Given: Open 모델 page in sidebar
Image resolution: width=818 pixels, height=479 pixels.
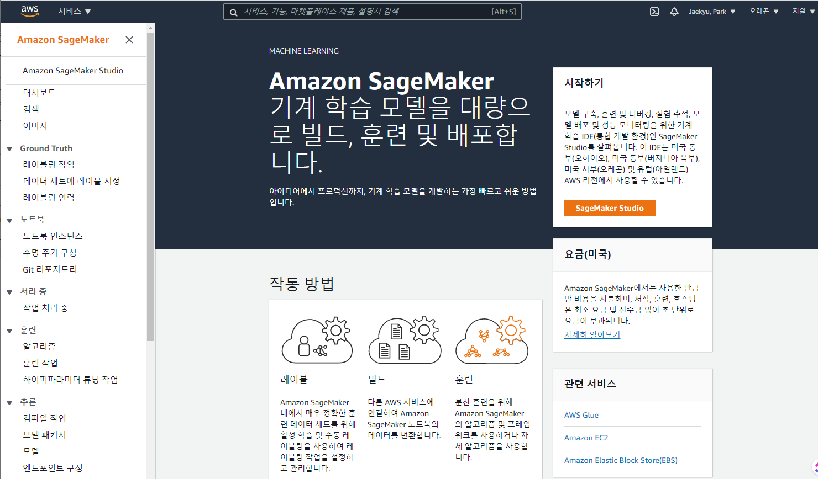Looking at the screenshot, I should pos(31,451).
